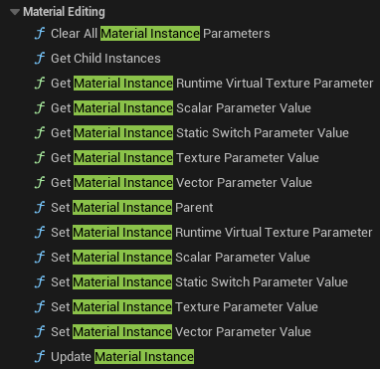Image resolution: width=380 pixels, height=369 pixels.
Task: Choose Update Material Instance function
Action: (122, 357)
